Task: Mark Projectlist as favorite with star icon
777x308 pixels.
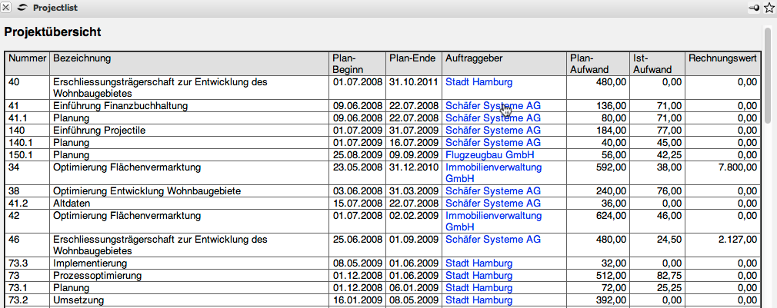Action: [769, 7]
